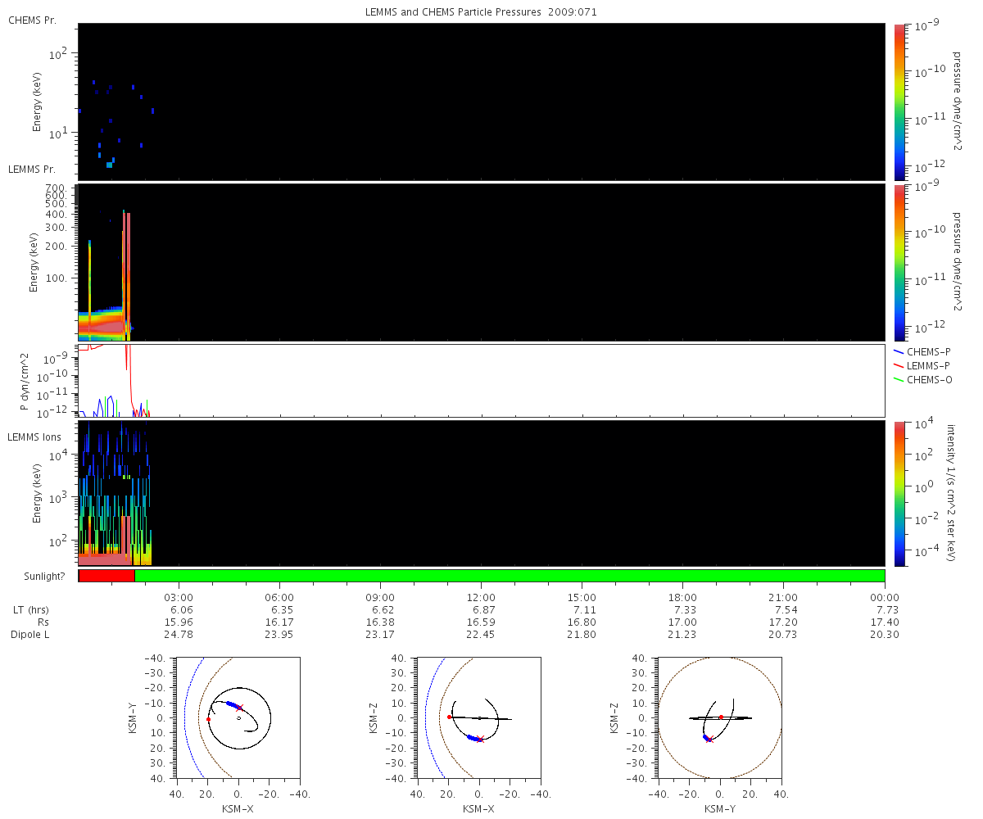Click the pressure line plot panel
The image size is (983, 819).
482,381
